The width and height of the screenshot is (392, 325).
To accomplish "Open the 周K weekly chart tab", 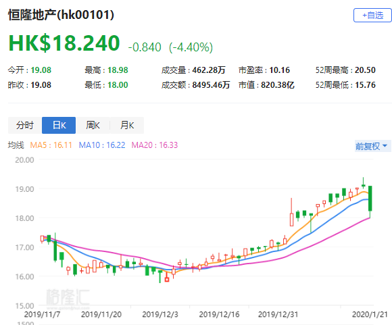I will pos(93,125).
